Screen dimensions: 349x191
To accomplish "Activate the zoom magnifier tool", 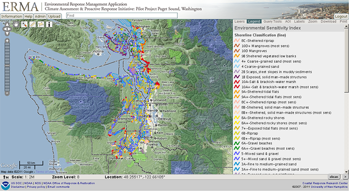I will click(24, 24).
